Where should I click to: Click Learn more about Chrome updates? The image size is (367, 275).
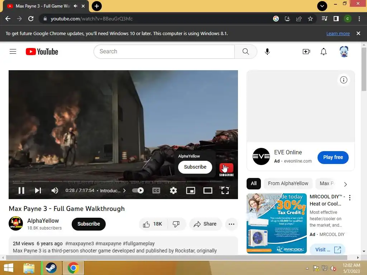[338, 33]
